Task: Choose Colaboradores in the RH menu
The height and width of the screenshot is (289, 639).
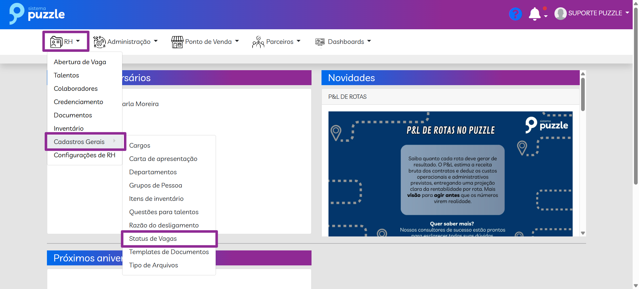Action: pyautogui.click(x=76, y=89)
